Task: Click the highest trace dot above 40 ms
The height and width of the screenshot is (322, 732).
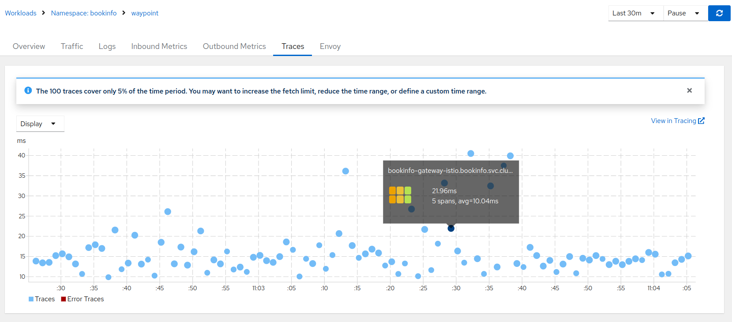Action: 471,154
